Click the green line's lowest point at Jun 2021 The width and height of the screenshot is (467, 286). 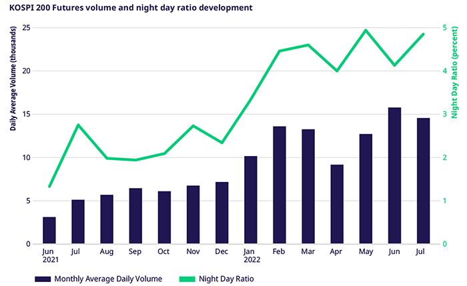(x=49, y=187)
